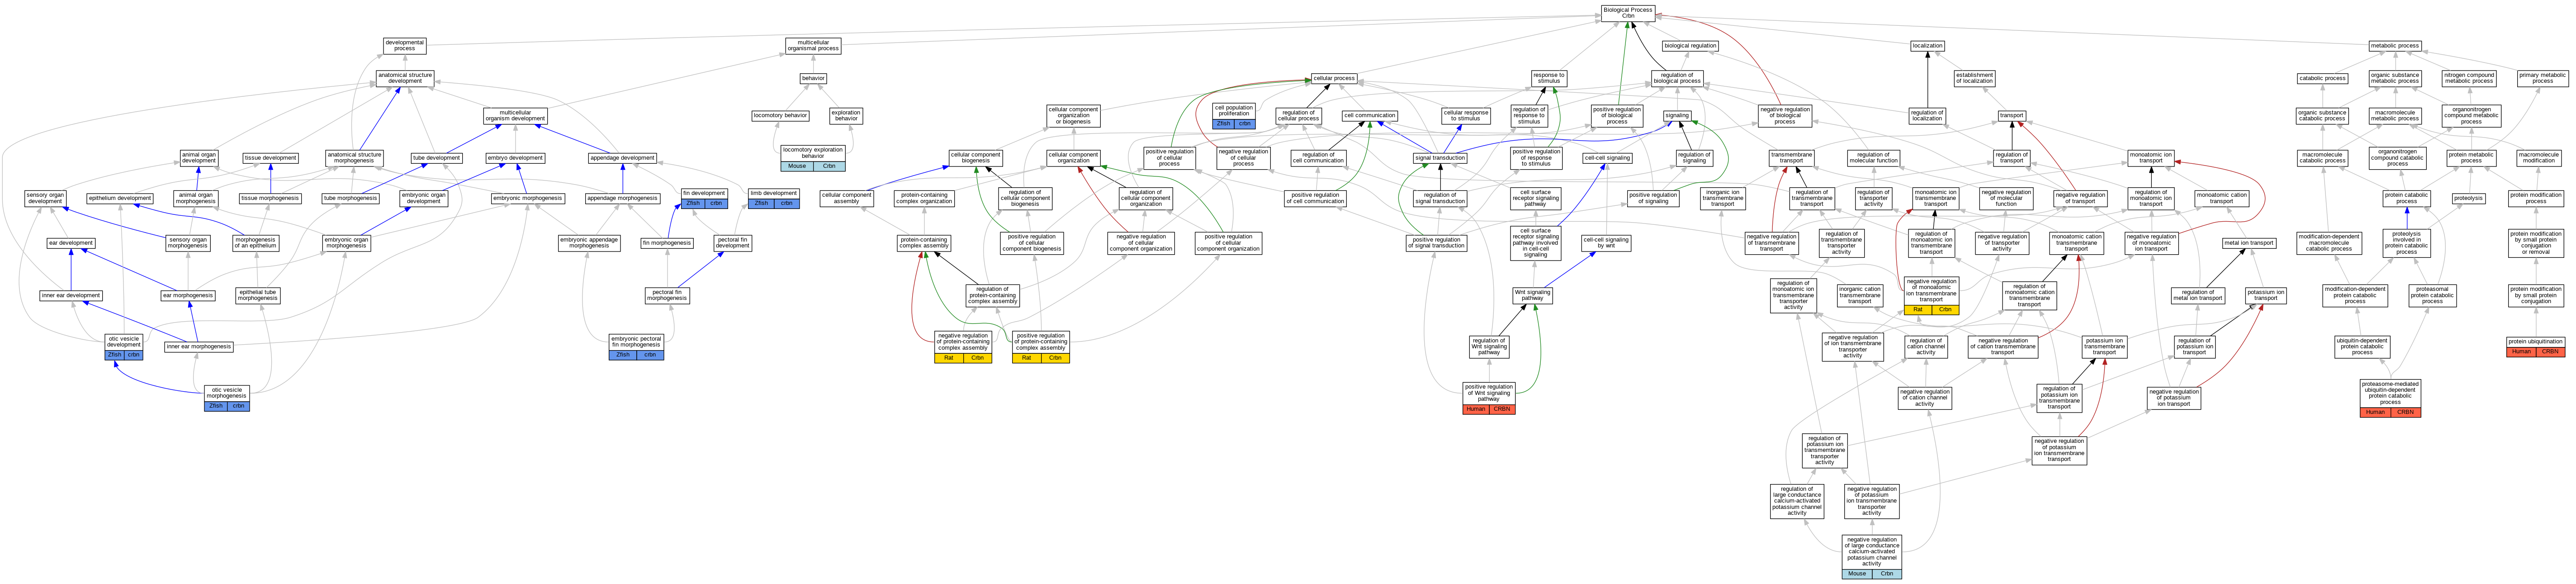This screenshot has height=584, width=2576.
Task: Click the 'embryo development' node
Action: (x=515, y=158)
